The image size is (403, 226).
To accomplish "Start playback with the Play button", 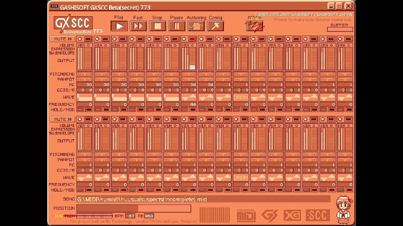I will (119, 26).
